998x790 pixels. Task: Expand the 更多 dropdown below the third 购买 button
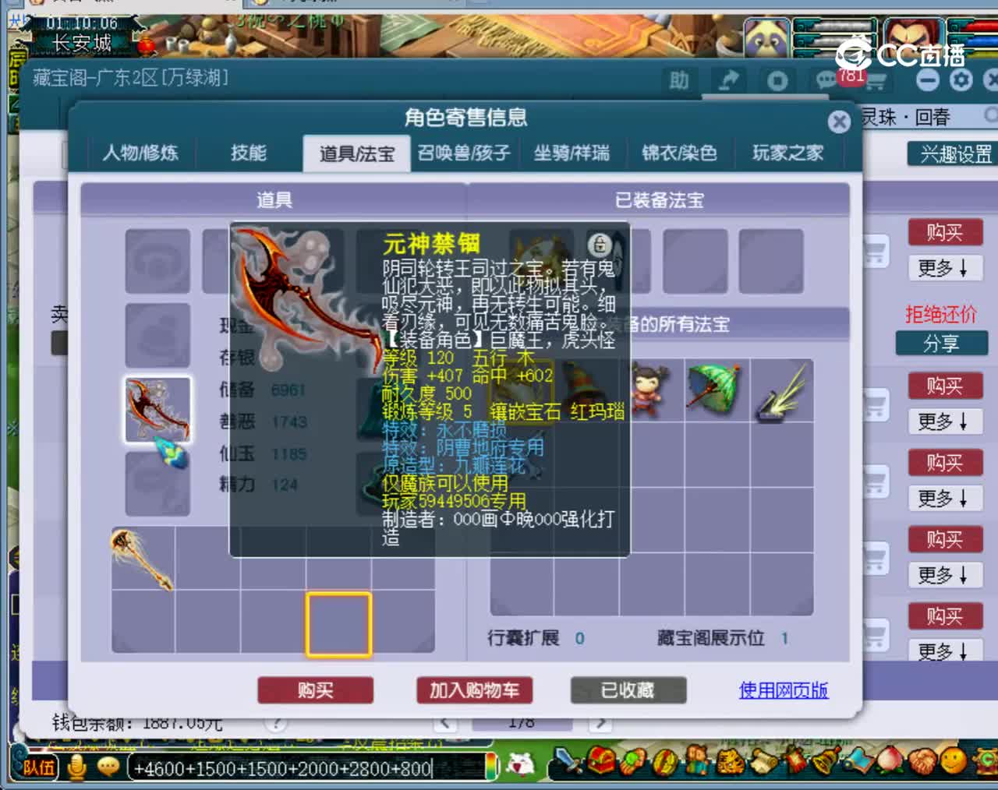pos(944,499)
